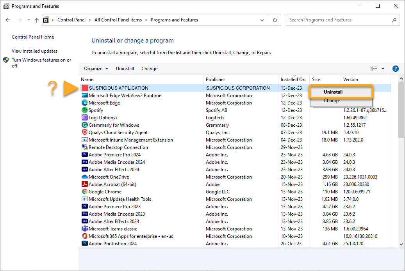Choose Uninstall in the context menu

pyautogui.click(x=333, y=92)
